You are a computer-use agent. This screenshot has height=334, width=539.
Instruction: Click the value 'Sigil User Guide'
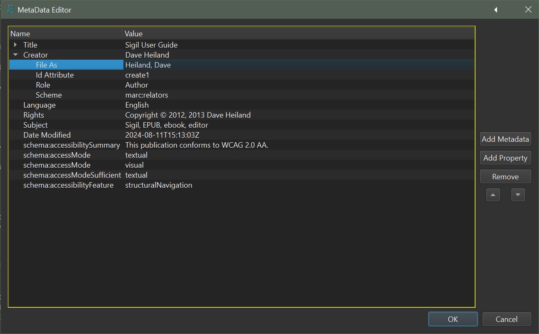pos(151,45)
